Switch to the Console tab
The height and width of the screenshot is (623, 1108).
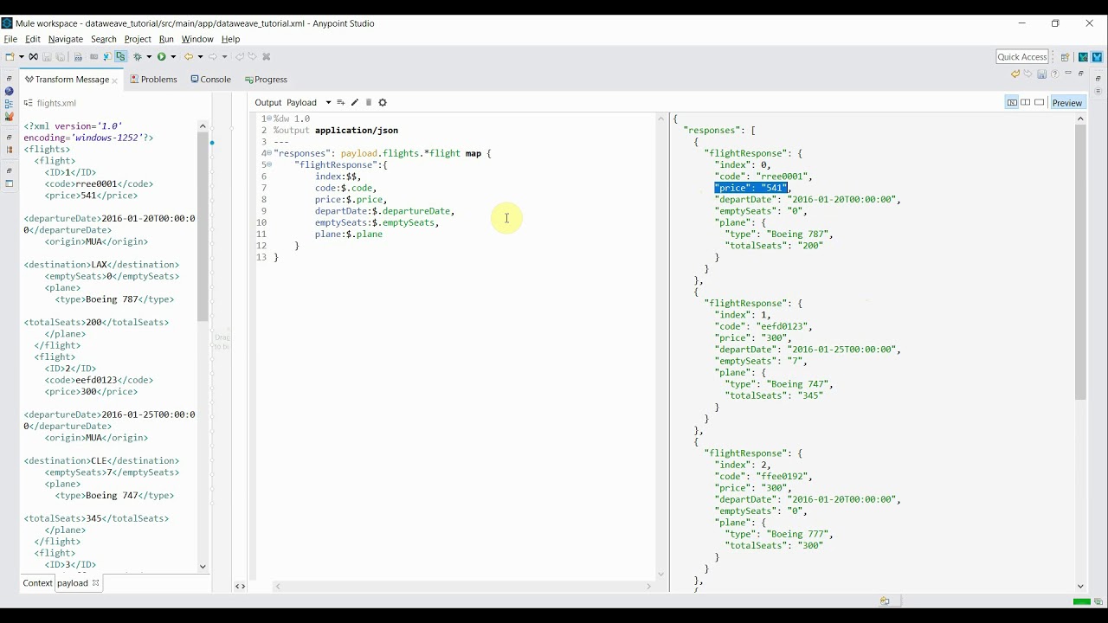[x=210, y=80]
